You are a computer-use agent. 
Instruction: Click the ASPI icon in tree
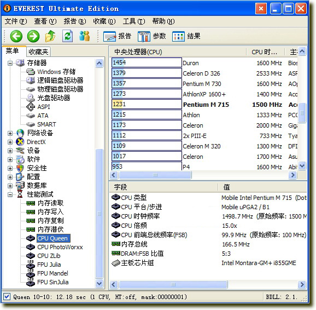[31, 107]
